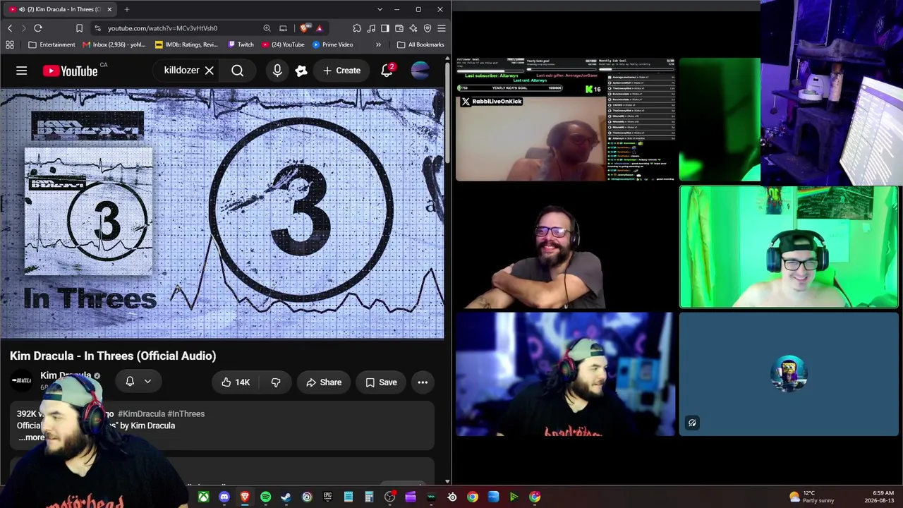Select the RabbiLiveOnKick stream tile
This screenshot has width=903, height=508.
[x=566, y=119]
